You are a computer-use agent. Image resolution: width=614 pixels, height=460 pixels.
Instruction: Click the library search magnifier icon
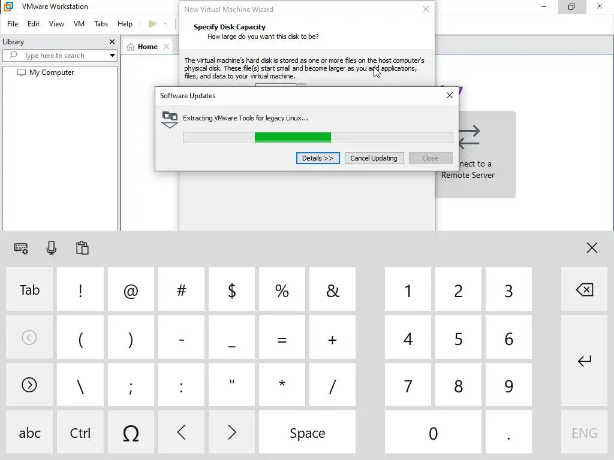(13, 55)
